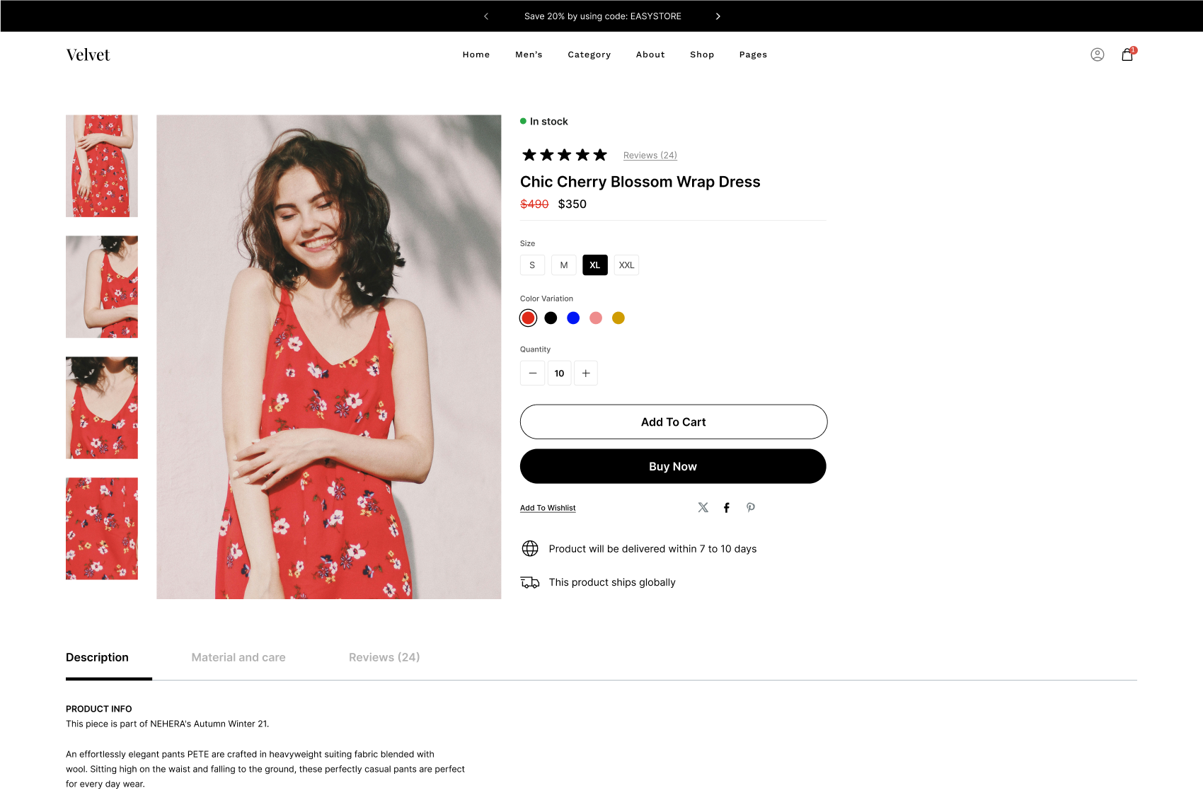
Task: Open the shopping bag cart icon
Action: 1127,54
